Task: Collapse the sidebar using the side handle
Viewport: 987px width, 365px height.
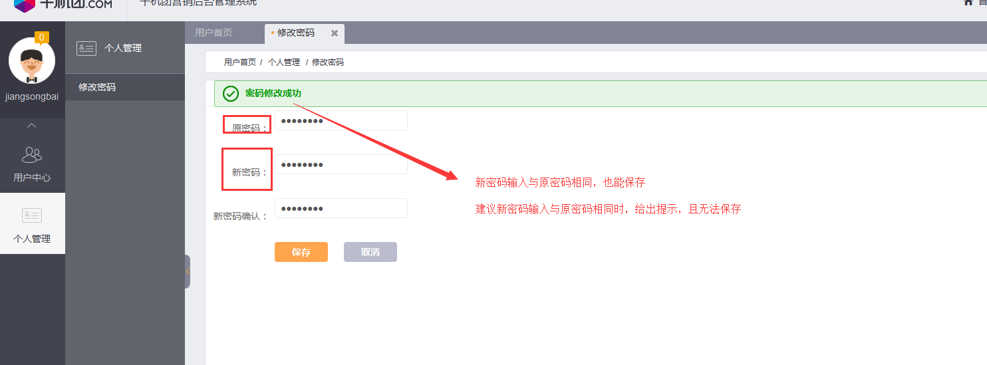Action: click(x=188, y=271)
